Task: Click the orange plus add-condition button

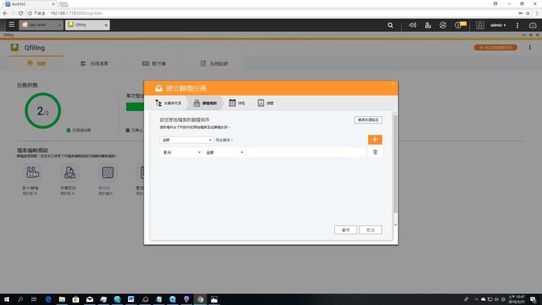Action: coord(374,139)
